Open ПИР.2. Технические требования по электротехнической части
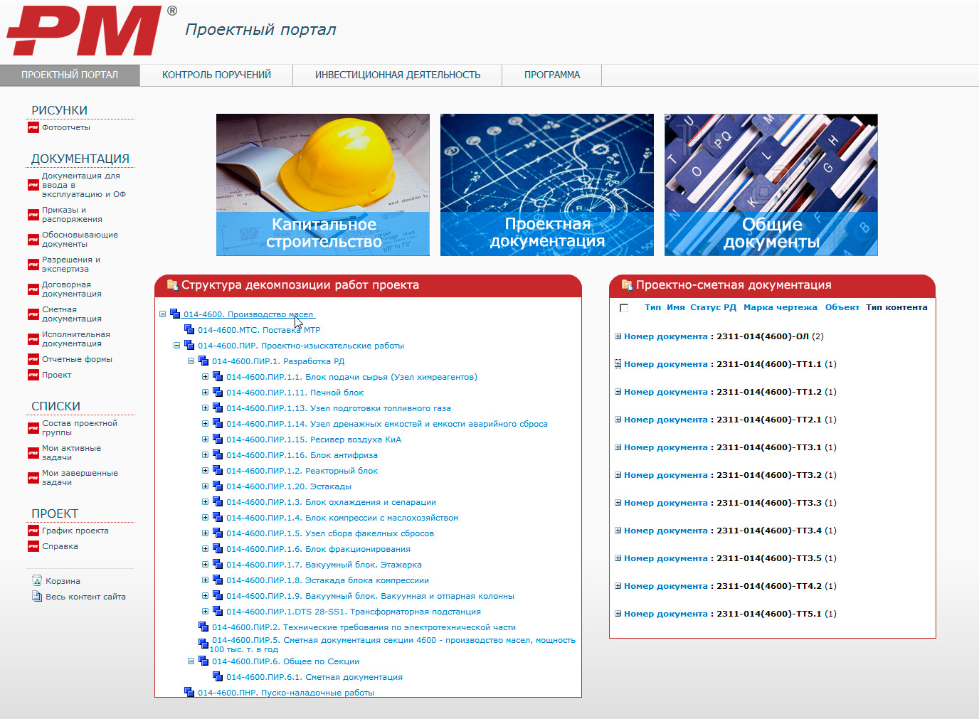979x719 pixels. [364, 627]
